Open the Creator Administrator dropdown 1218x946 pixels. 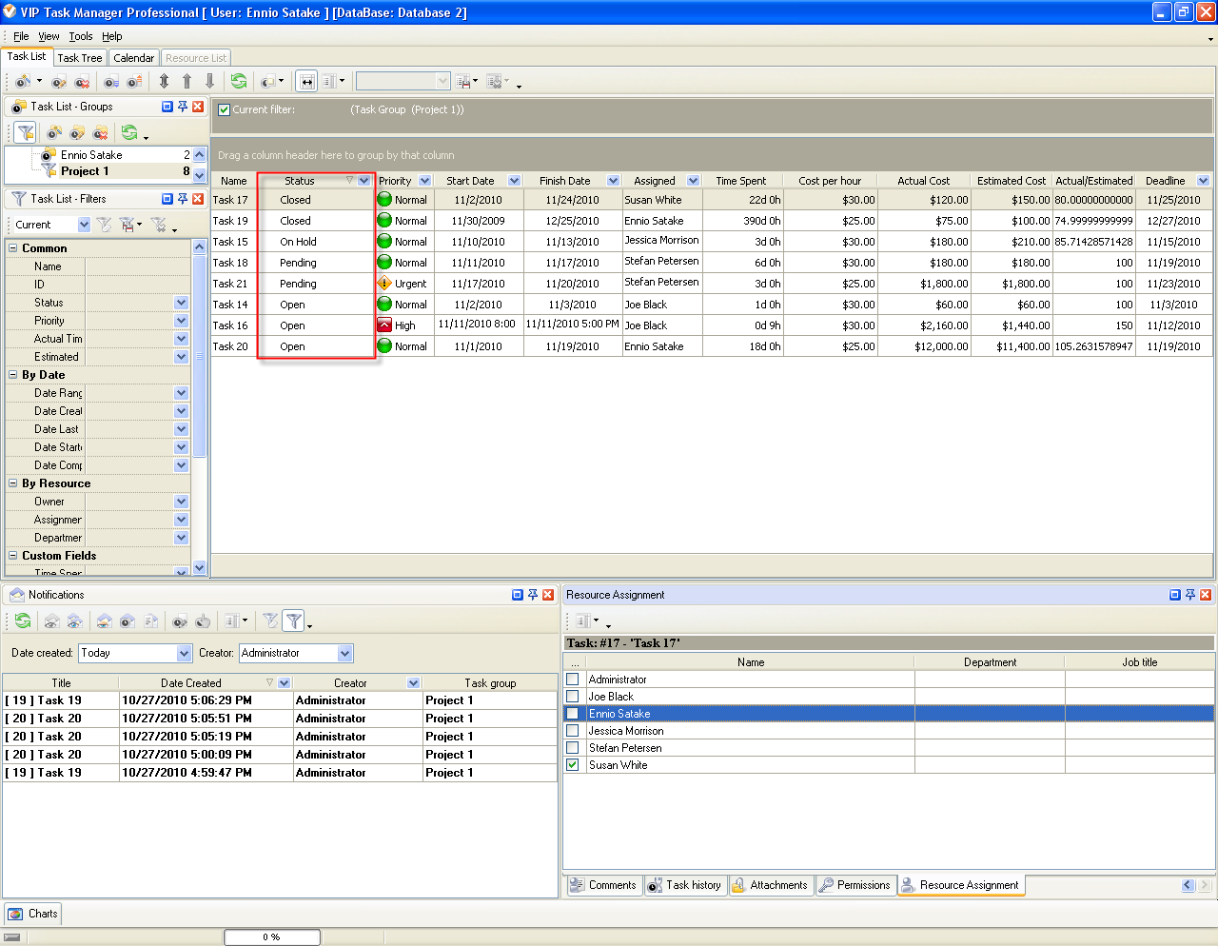pos(345,653)
